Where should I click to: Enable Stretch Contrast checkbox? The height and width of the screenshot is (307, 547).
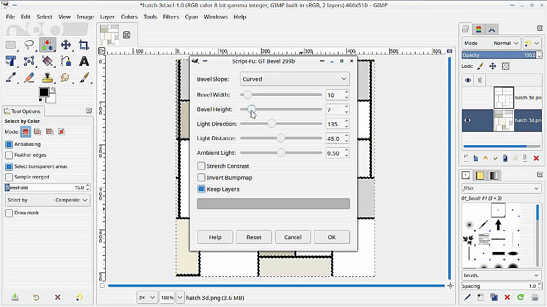[201, 166]
